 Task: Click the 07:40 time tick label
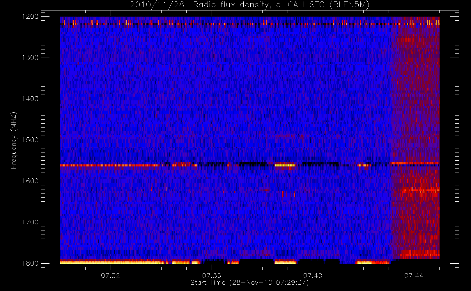coord(313,276)
